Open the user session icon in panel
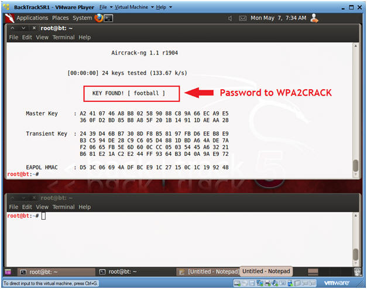The width and height of the screenshot is (367, 289). pos(314,18)
